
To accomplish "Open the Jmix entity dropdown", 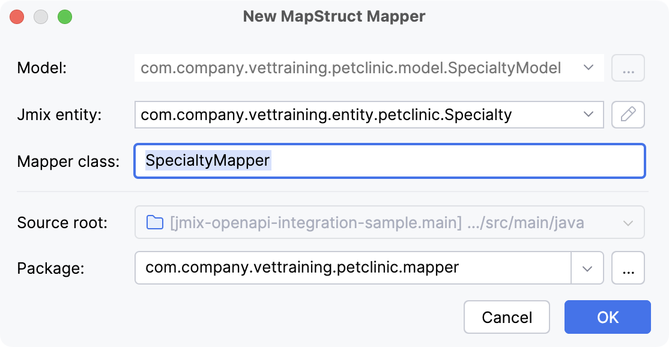I will (589, 115).
